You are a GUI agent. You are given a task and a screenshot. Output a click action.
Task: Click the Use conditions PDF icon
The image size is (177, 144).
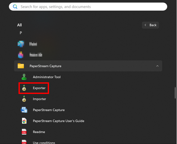[24, 142]
